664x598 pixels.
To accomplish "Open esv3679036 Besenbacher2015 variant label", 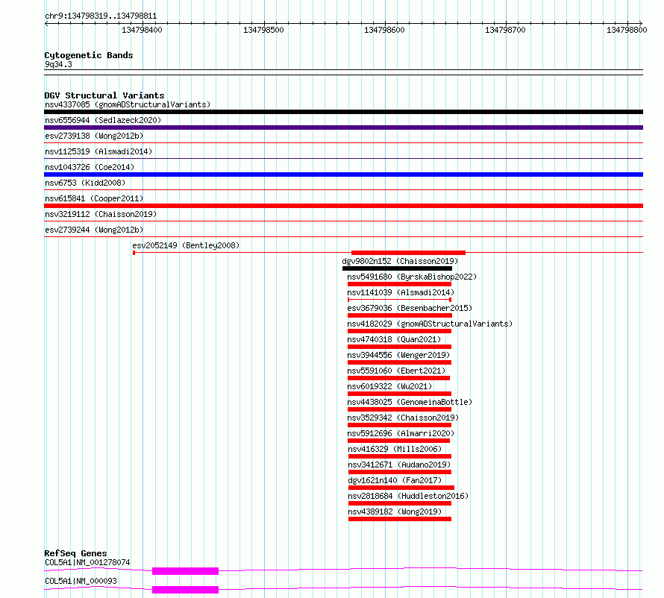I will pos(410,308).
